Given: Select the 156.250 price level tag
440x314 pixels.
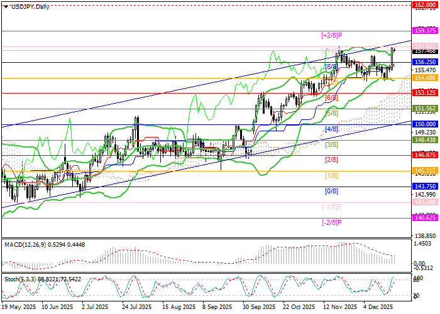Looking at the screenshot, I should coord(425,62).
